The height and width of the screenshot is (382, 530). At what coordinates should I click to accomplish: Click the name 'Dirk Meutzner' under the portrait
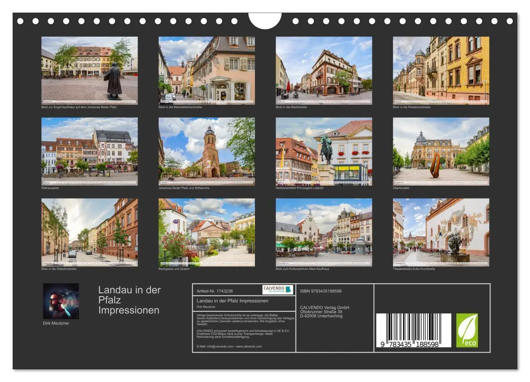tap(56, 323)
